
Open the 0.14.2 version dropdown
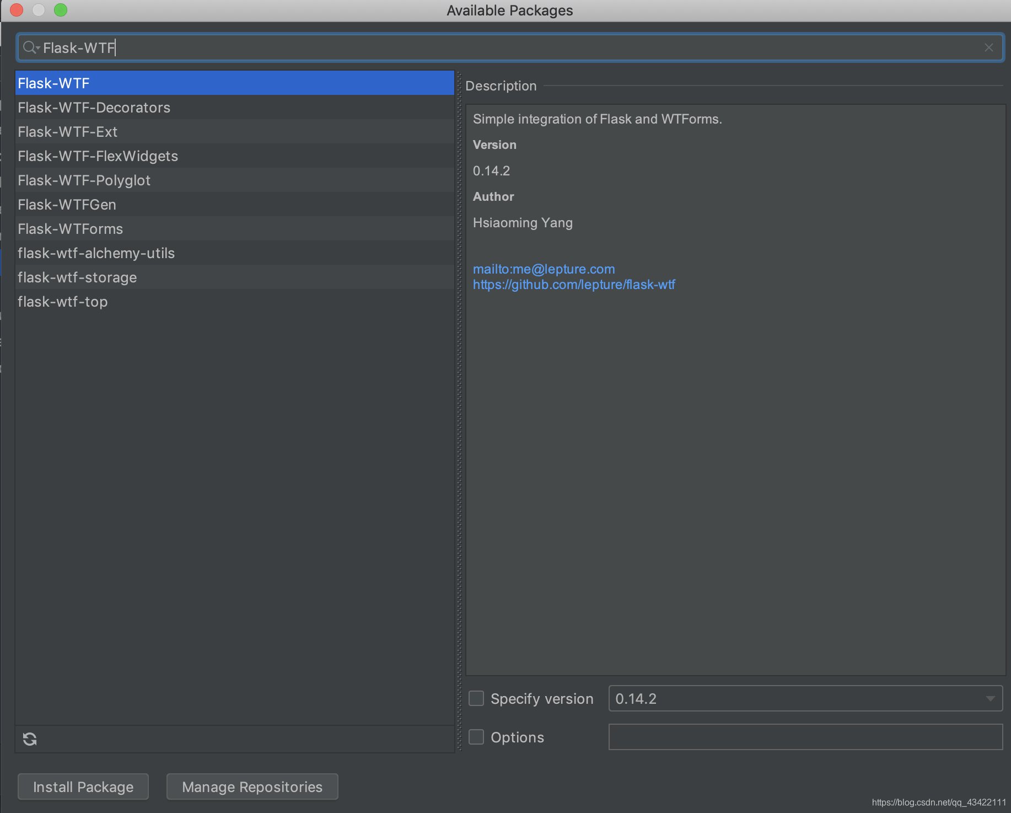(x=805, y=698)
